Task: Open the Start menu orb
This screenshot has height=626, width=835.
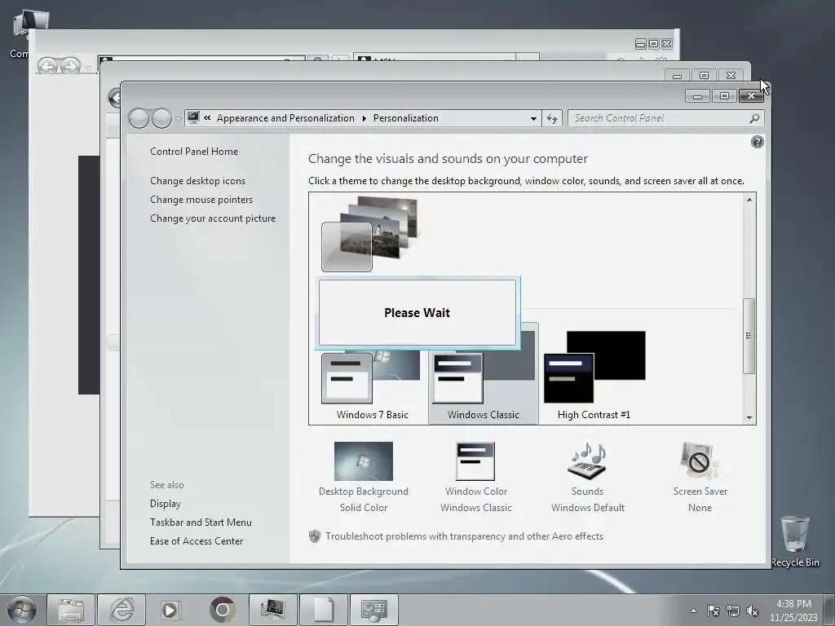Action: [x=22, y=610]
